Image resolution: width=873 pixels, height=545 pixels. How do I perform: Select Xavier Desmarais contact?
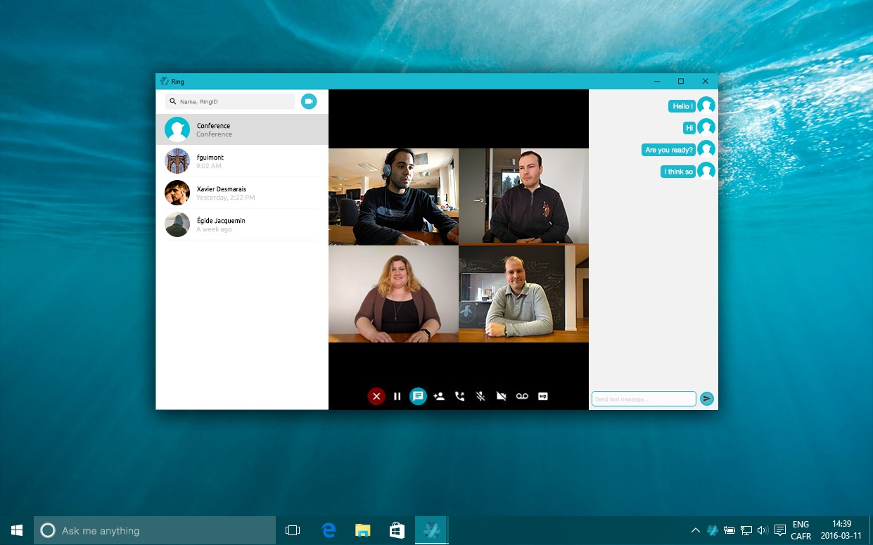[242, 193]
